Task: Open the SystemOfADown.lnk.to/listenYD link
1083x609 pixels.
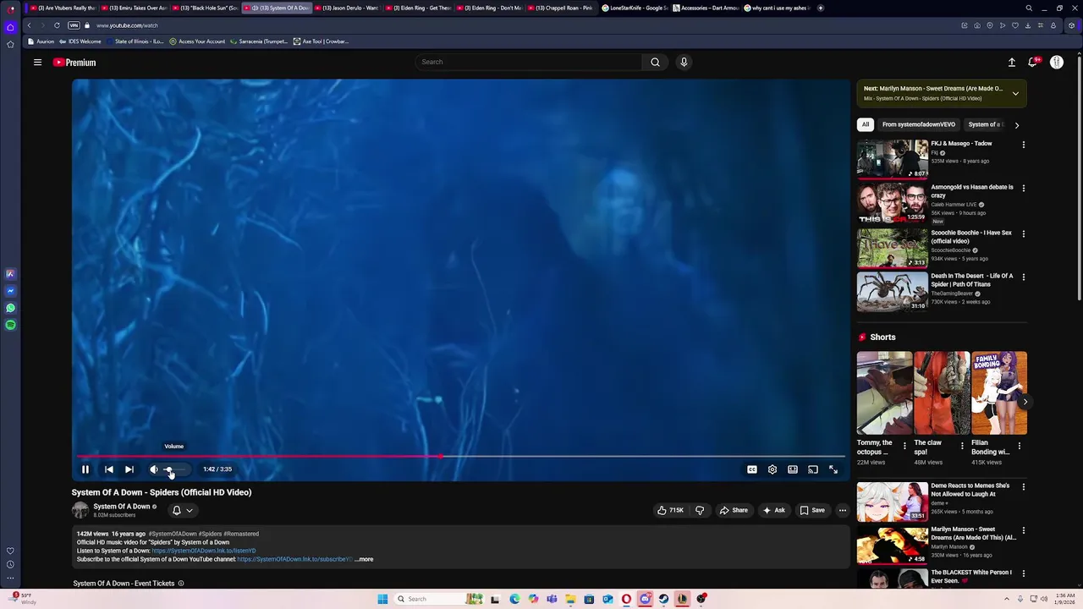Action: tap(204, 551)
